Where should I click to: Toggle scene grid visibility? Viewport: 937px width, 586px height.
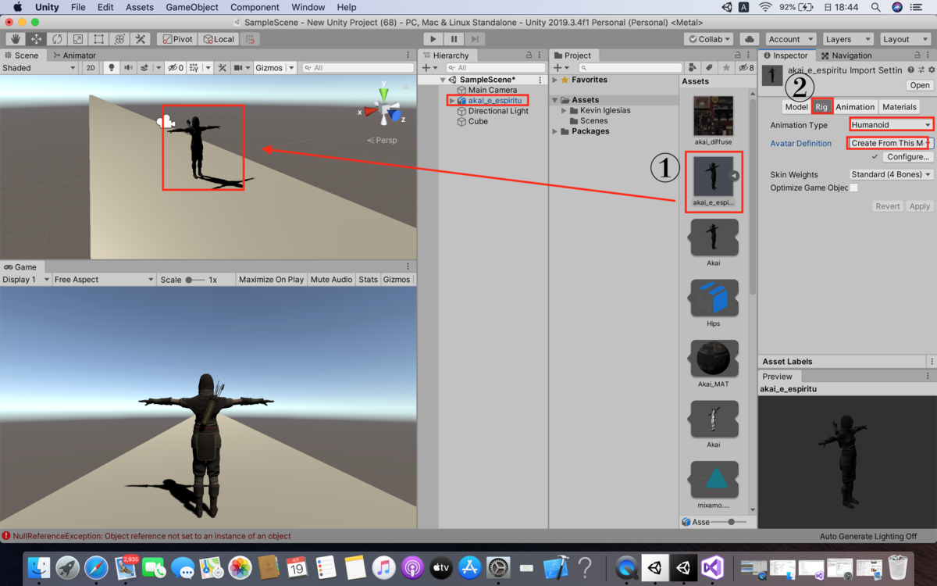194,68
